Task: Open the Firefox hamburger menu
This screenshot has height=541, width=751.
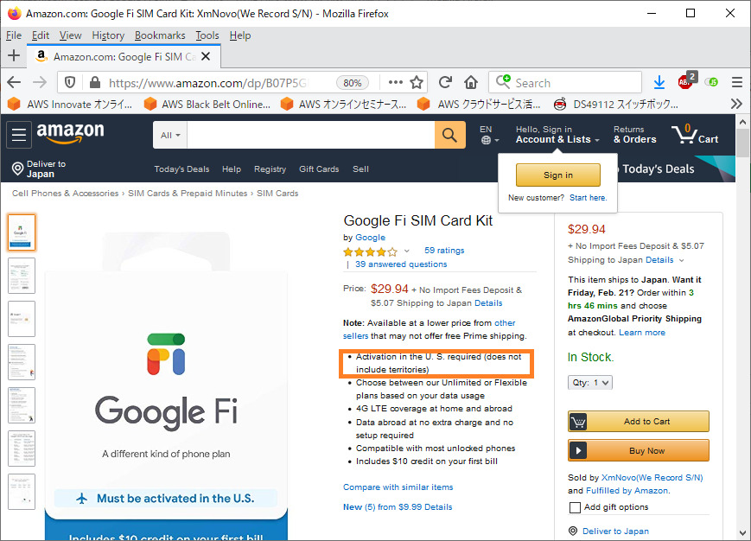Action: click(737, 82)
